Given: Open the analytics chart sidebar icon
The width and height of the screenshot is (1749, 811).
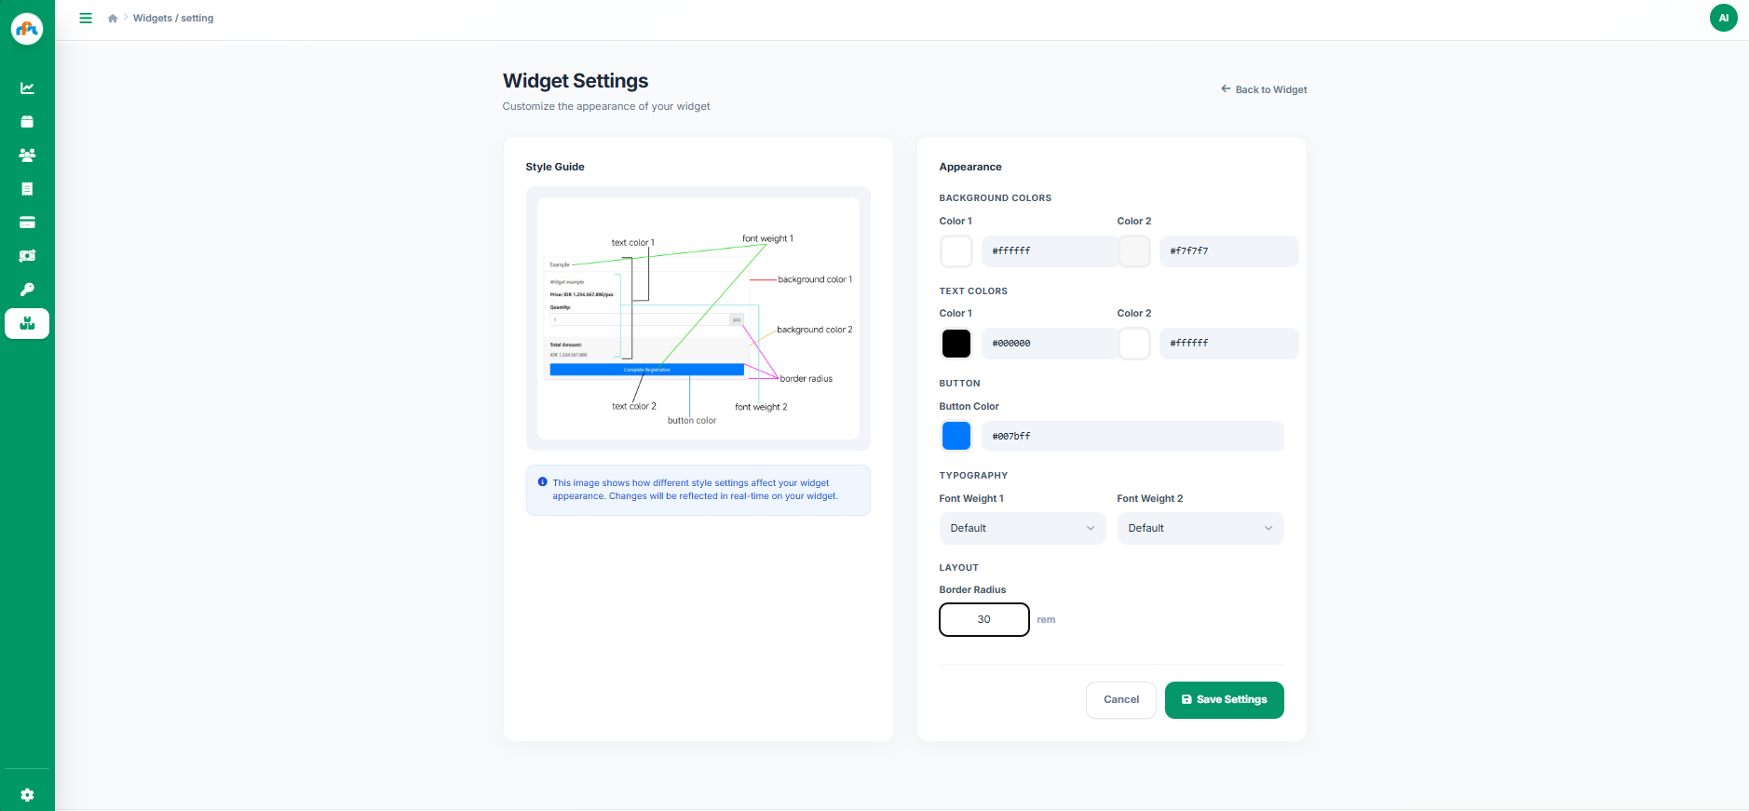Looking at the screenshot, I should (26, 88).
